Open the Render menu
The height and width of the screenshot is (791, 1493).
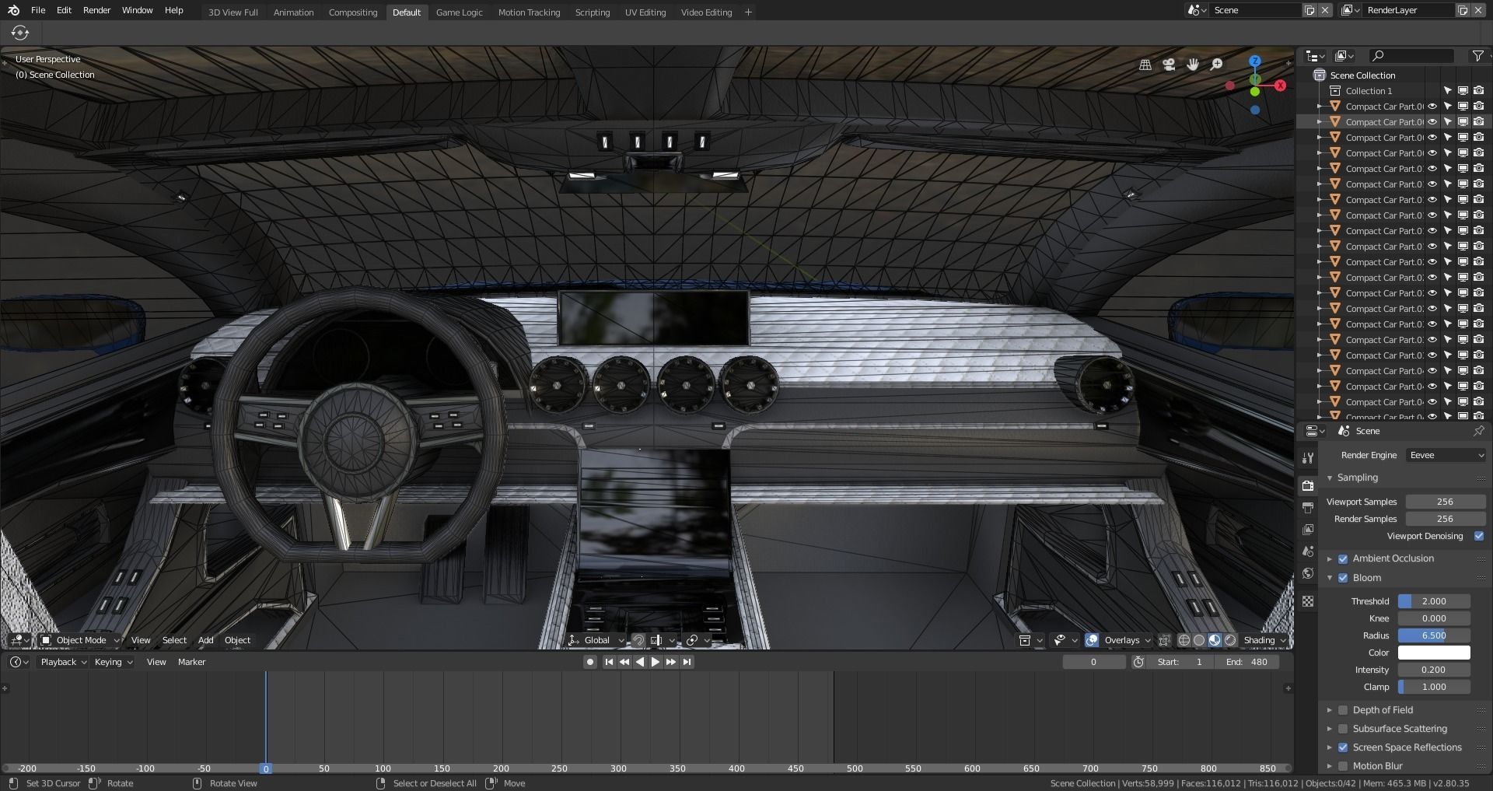click(x=97, y=10)
